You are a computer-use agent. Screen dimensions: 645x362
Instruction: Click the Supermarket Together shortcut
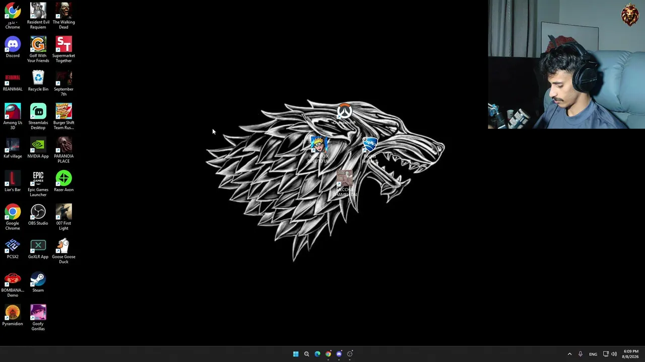(x=63, y=49)
